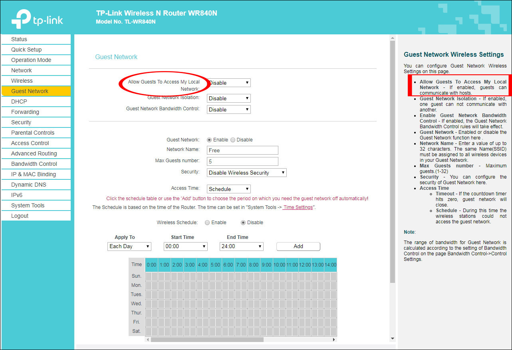Viewport: 512px width, 350px height.
Task: Click Logout in sidebar
Action: pyautogui.click(x=36, y=216)
